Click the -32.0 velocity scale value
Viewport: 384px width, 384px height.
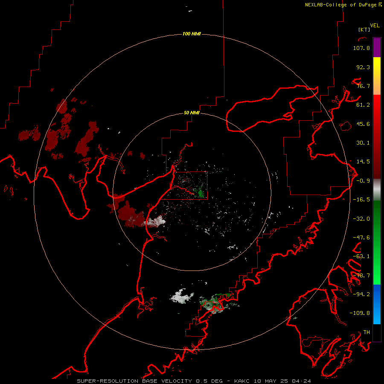[361, 219]
